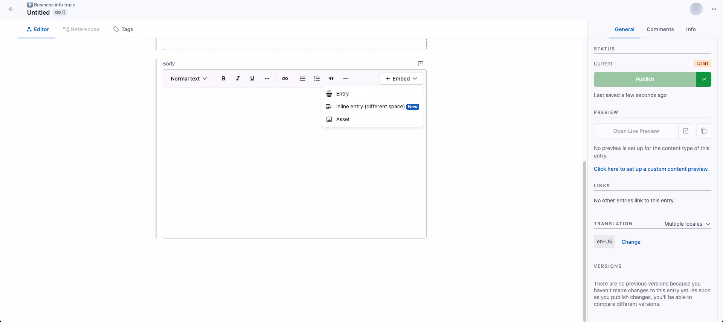Viewport: 723px width, 322px height.
Task: Choose Entry from the Embed menu
Action: pos(372,94)
